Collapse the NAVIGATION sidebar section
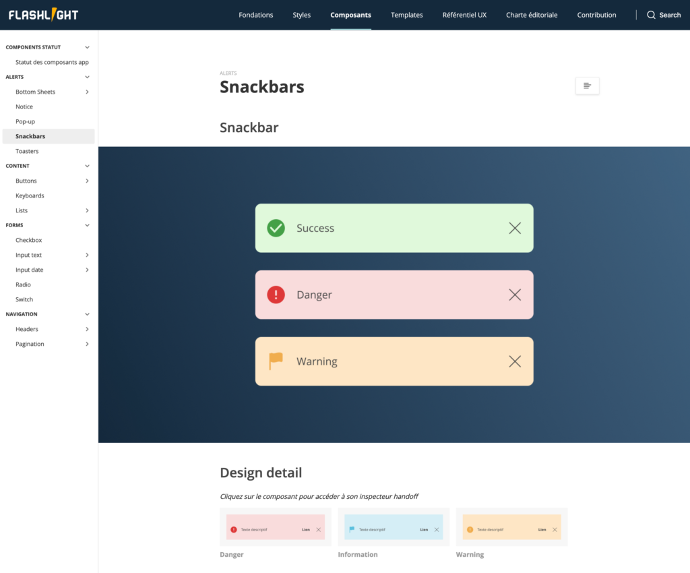Image resolution: width=690 pixels, height=573 pixels. pos(86,313)
